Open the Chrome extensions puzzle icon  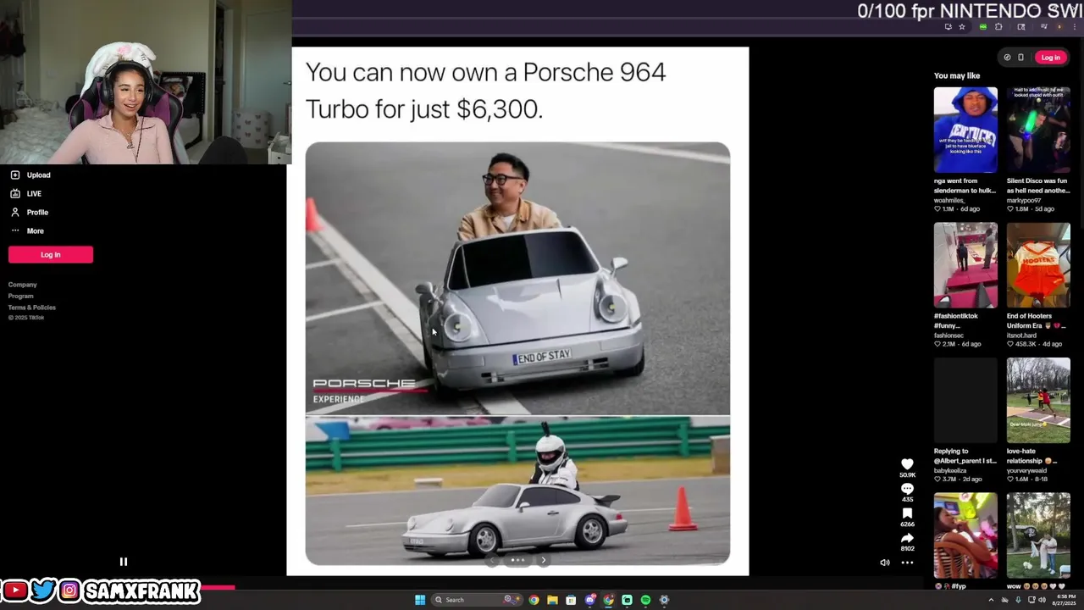point(998,26)
